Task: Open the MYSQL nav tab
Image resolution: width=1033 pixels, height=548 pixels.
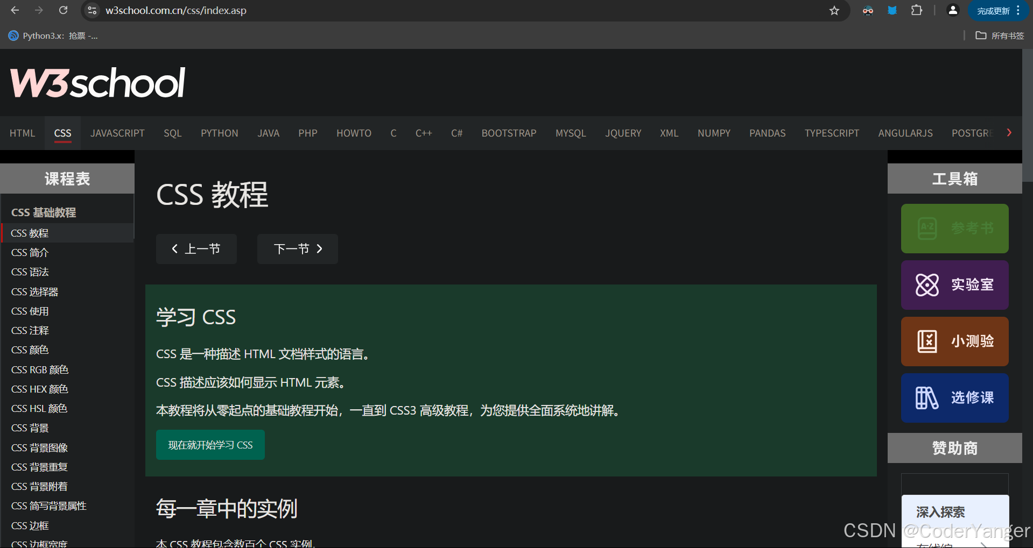Action: (571, 133)
